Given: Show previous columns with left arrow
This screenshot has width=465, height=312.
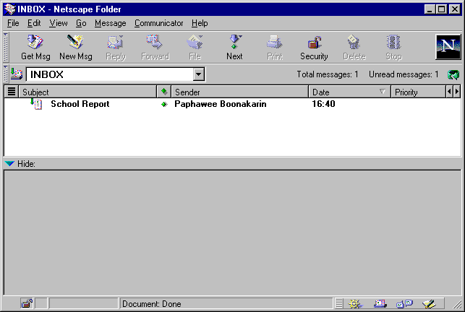Looking at the screenshot, I should [x=449, y=92].
